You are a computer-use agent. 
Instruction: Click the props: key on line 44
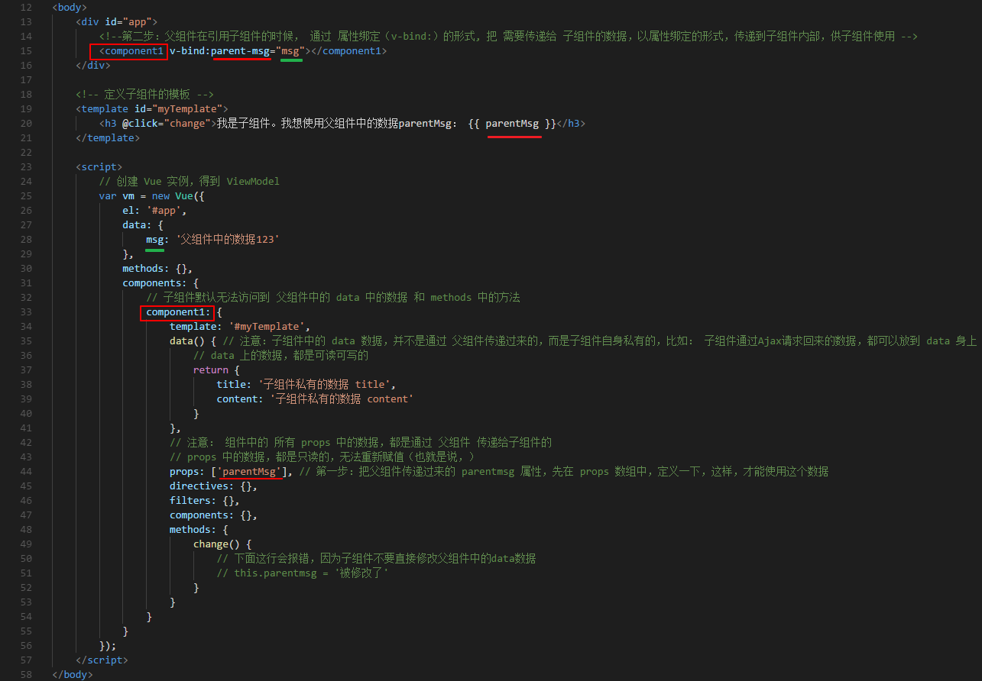coord(187,472)
